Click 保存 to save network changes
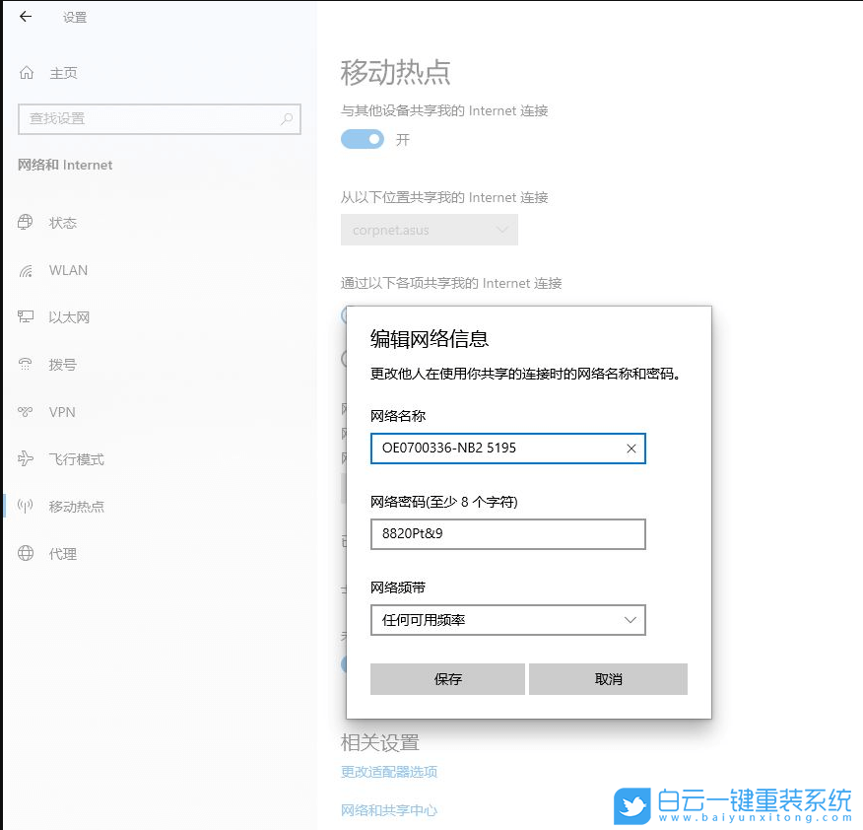 [447, 679]
